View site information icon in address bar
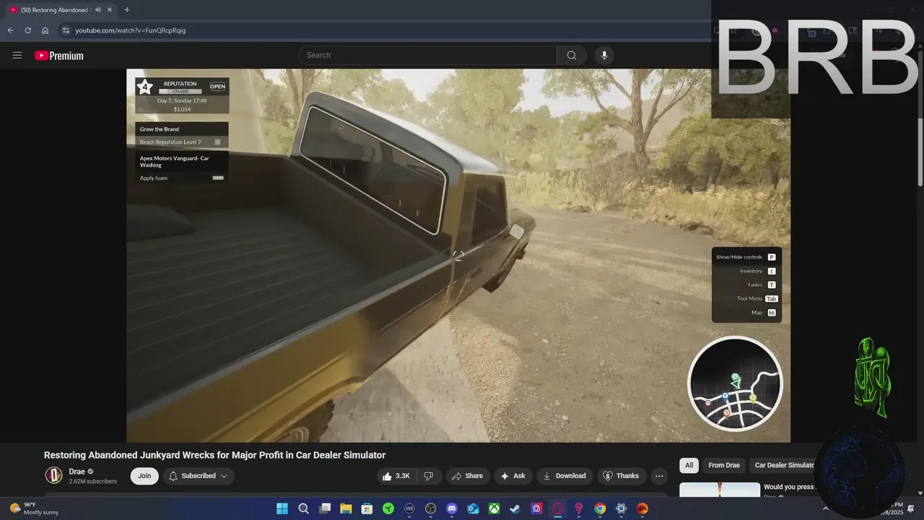The width and height of the screenshot is (924, 520). [x=65, y=30]
